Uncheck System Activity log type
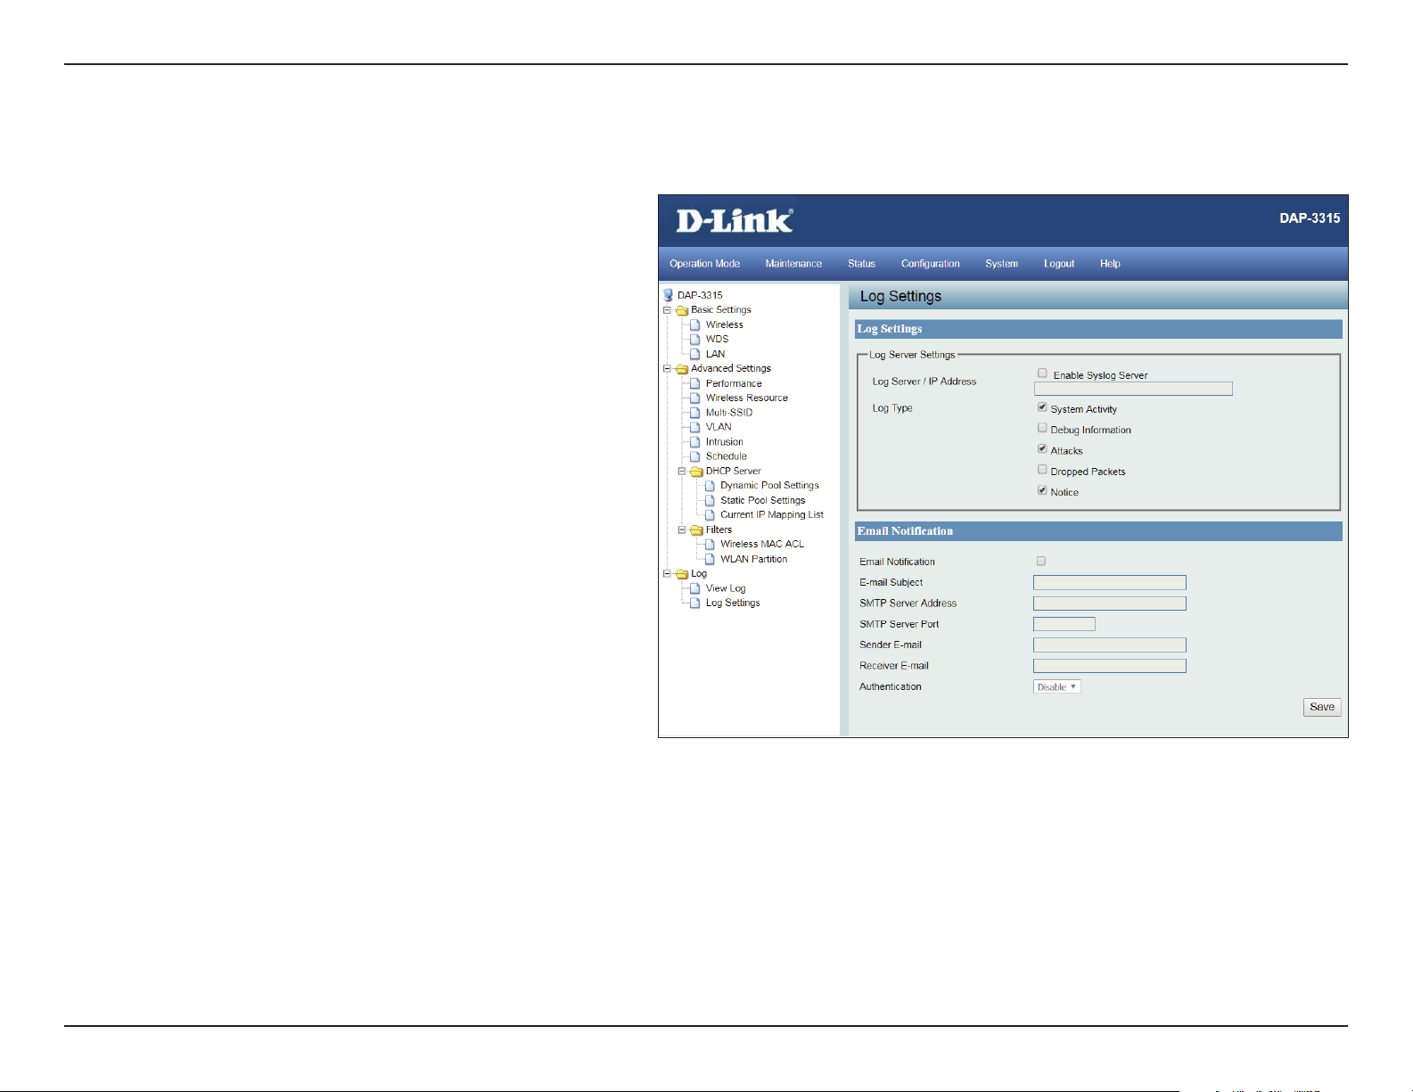 pyautogui.click(x=1042, y=407)
